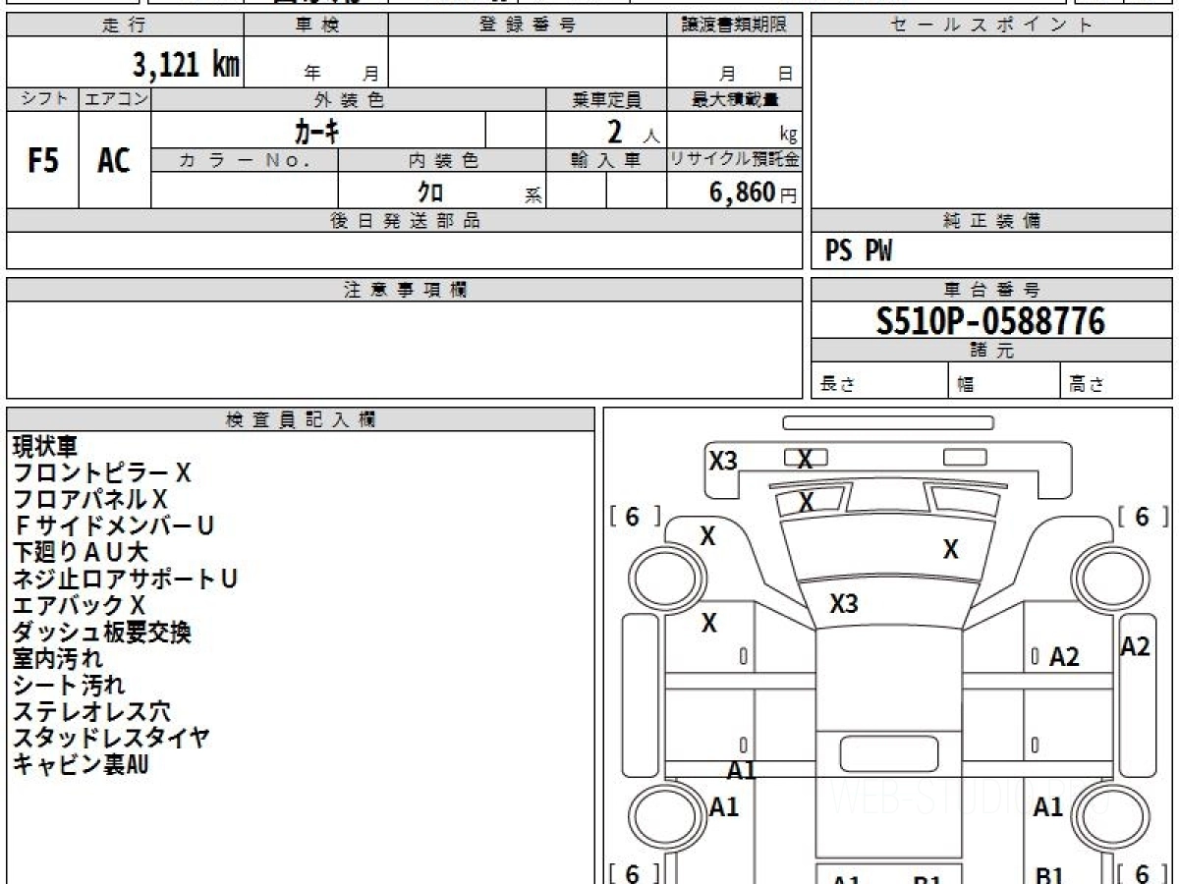Click the 輸入車 header
Image resolution: width=1179 pixels, height=884 pixels.
pyautogui.click(x=606, y=160)
